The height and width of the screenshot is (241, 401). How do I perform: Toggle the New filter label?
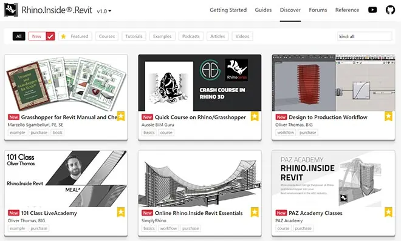tap(37, 36)
